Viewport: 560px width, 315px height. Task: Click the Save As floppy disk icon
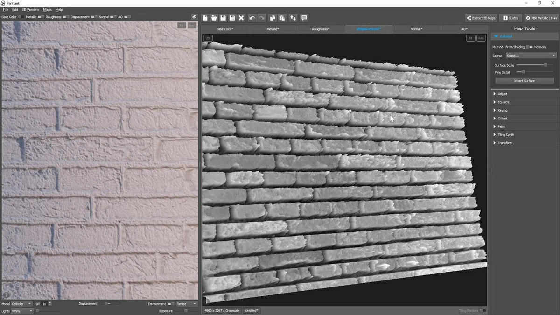click(x=232, y=18)
